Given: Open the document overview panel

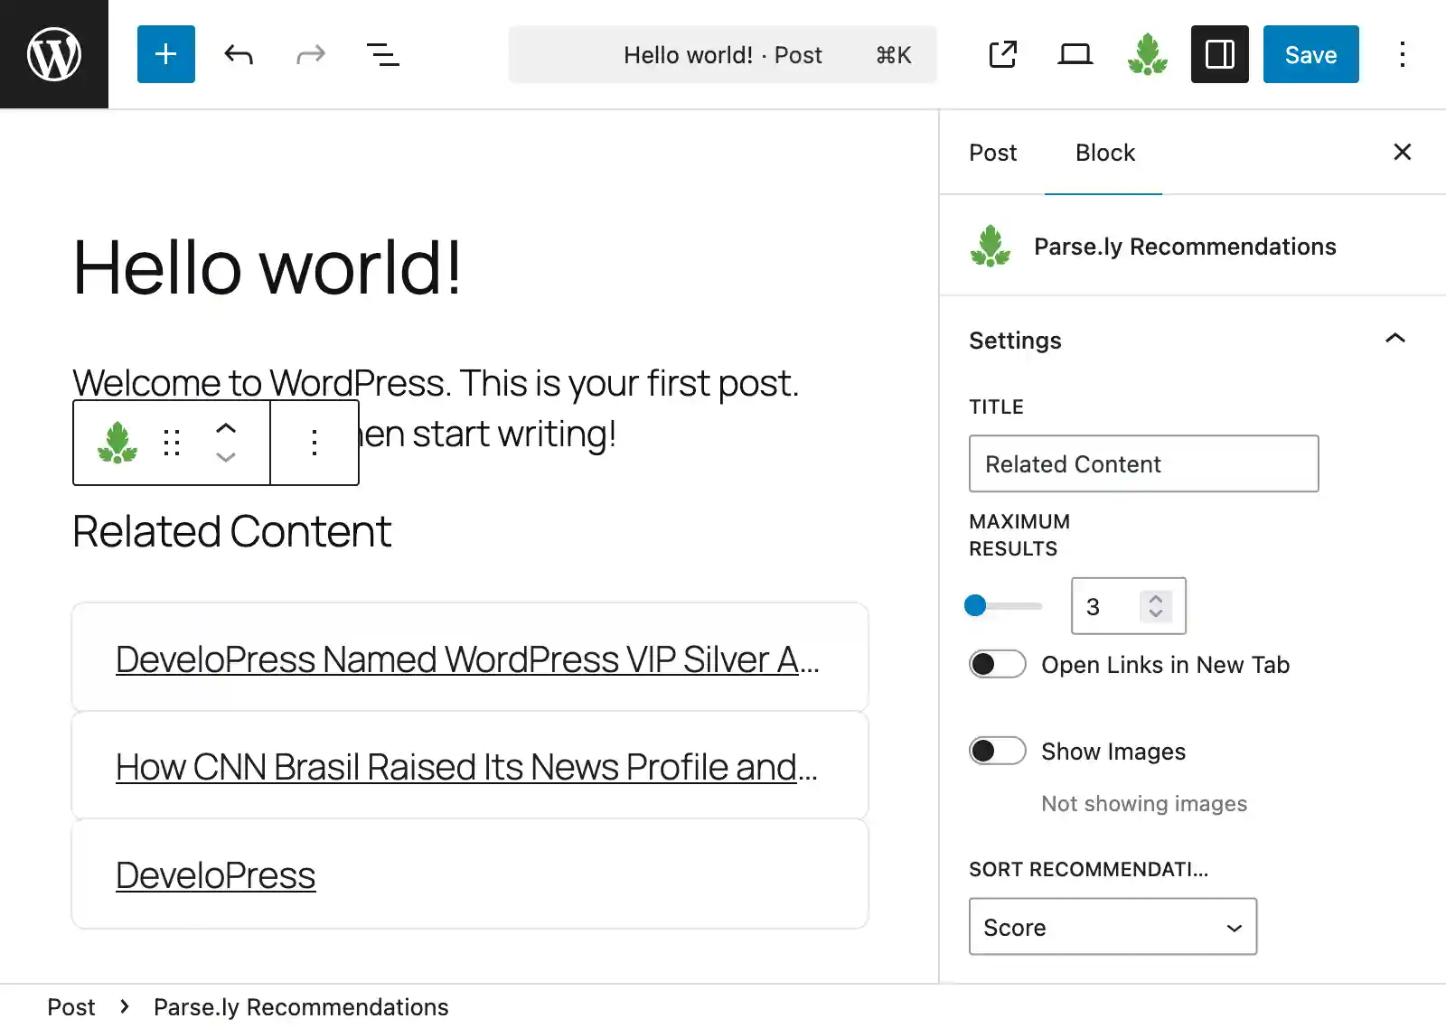Looking at the screenshot, I should coord(382,54).
